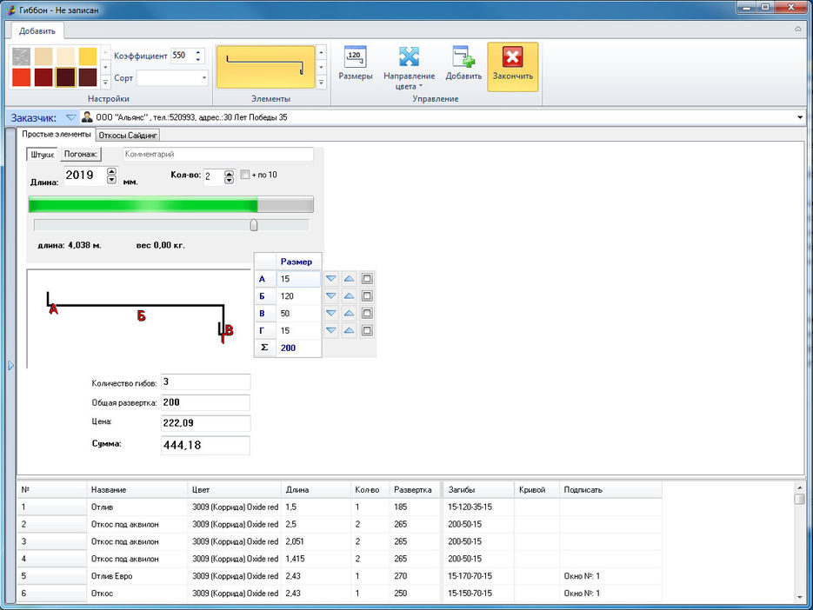Open customer list dropdown arrow at right

coord(799,117)
